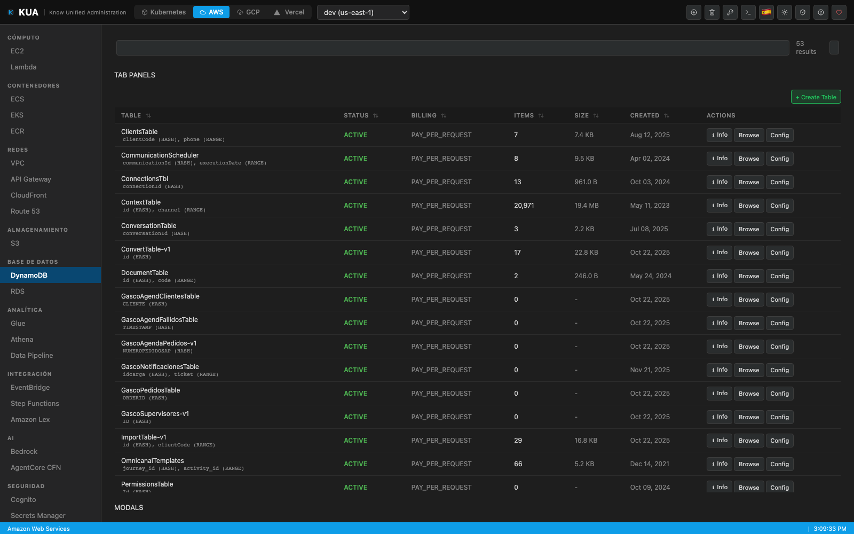This screenshot has width=854, height=534.
Task: Click the shield check icon
Action: coord(803,12)
